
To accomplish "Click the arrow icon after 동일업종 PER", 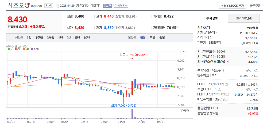I will tap(219, 108).
